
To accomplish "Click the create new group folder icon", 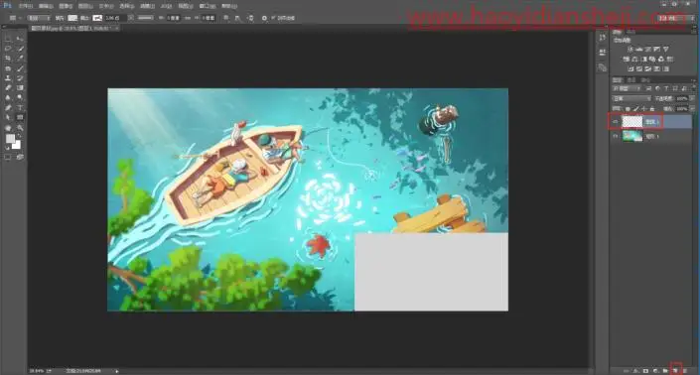I will point(665,371).
